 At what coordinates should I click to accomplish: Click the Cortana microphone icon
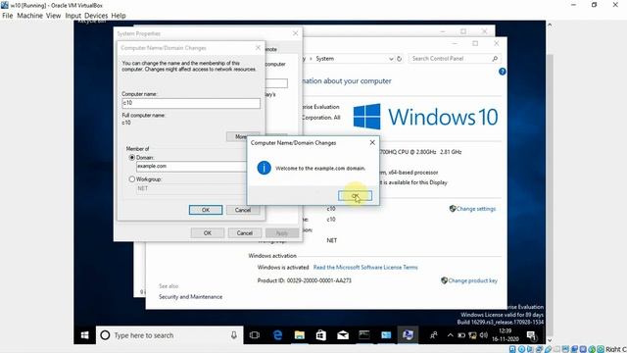point(234,335)
